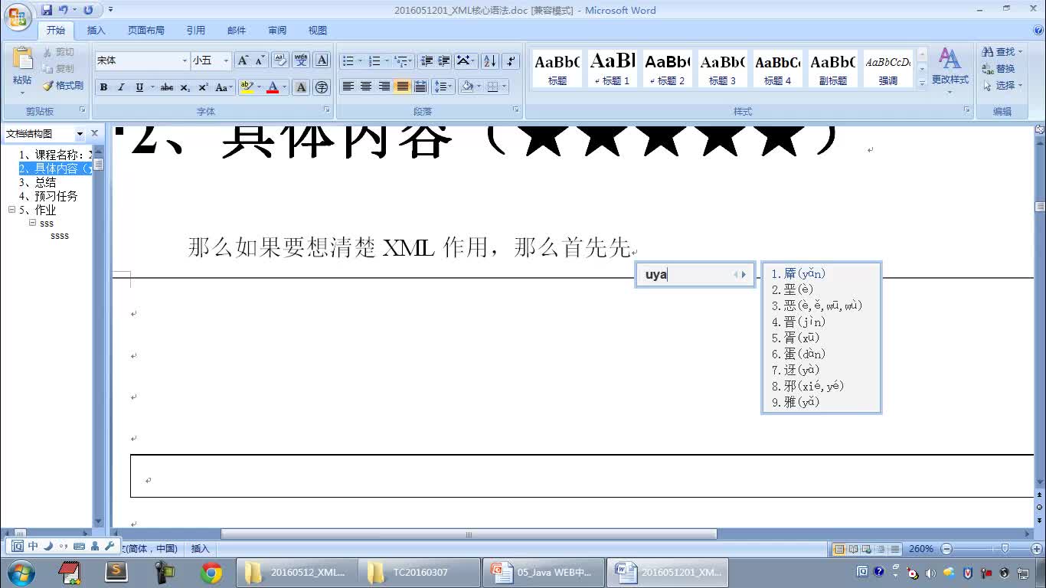Apply subscript formatting
1046x588 pixels.
[x=185, y=87]
